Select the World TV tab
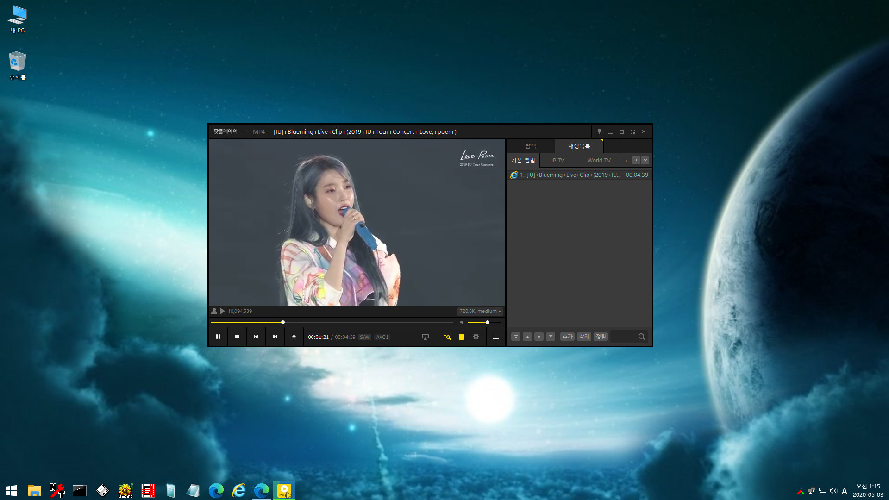Viewport: 889px width, 500px height. point(599,160)
